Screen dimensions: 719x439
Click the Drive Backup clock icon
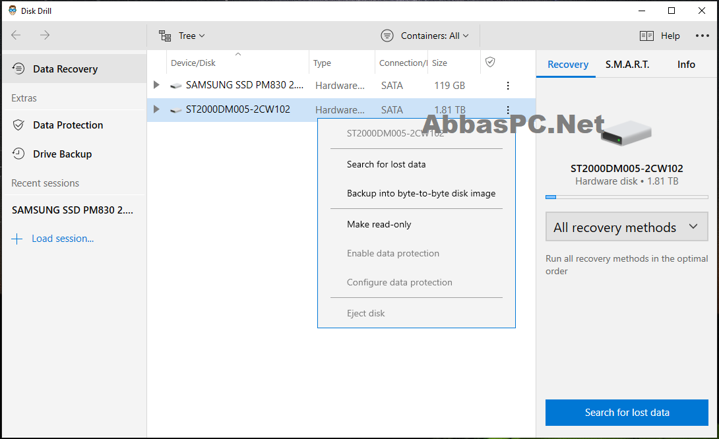click(19, 154)
